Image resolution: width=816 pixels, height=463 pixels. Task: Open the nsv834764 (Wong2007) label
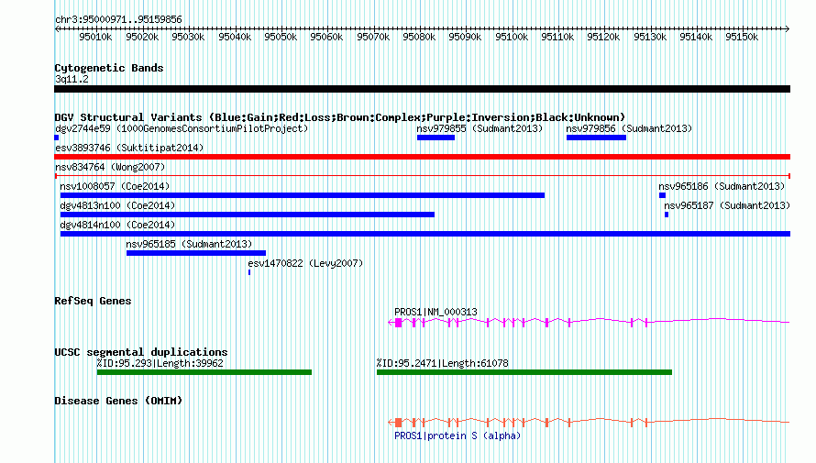click(x=110, y=167)
